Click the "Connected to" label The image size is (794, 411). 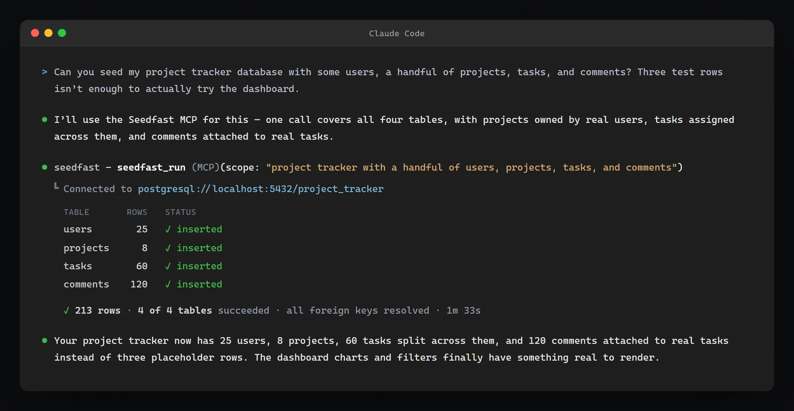click(x=97, y=189)
